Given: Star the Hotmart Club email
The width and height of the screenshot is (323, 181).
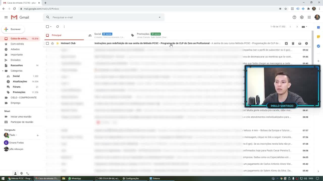Looking at the screenshot, I should point(52,43).
